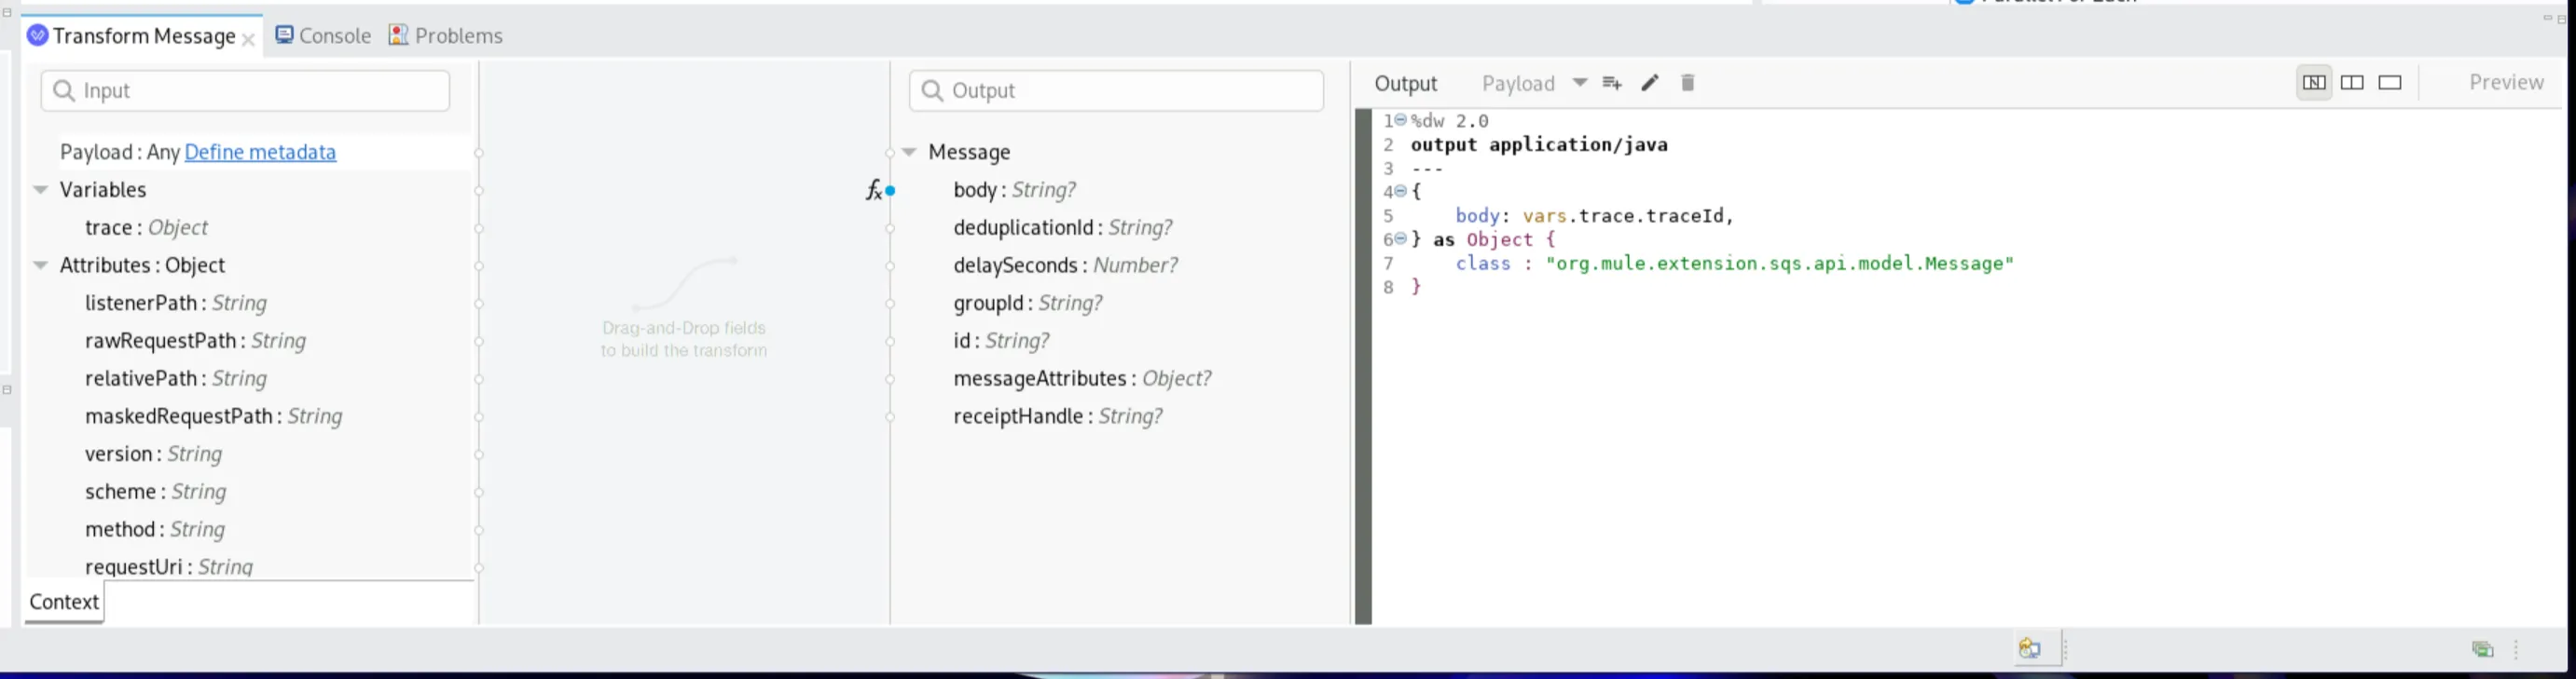Select the body : String? output field

click(x=1014, y=190)
